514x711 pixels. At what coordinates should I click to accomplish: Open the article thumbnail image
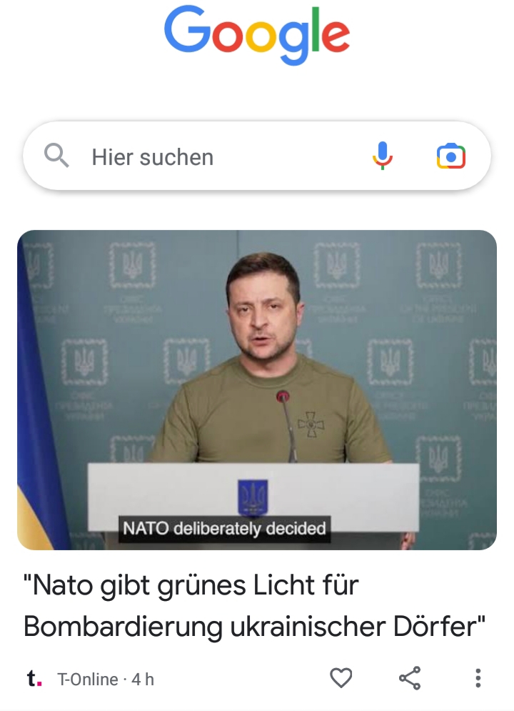pyautogui.click(x=257, y=390)
